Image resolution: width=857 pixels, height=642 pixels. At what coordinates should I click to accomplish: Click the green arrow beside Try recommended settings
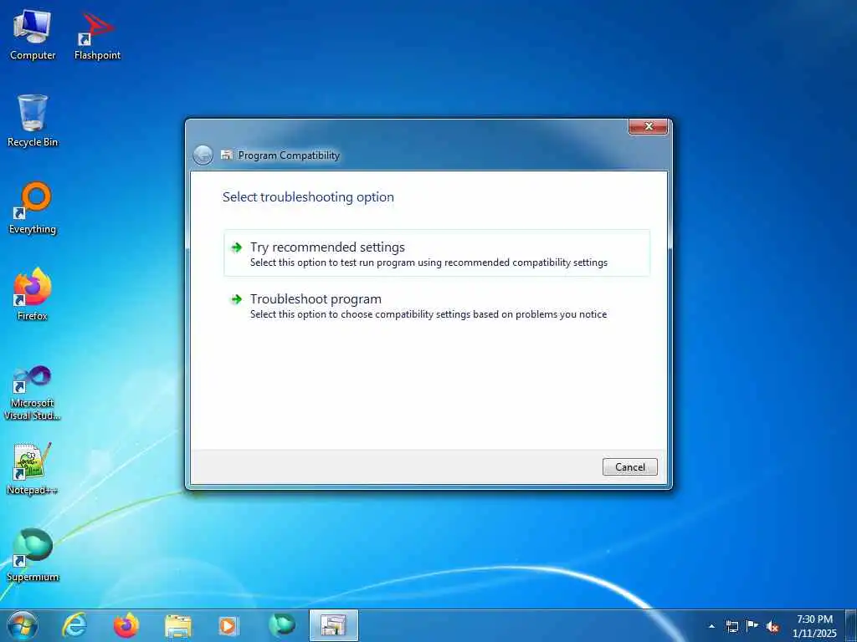coord(237,247)
